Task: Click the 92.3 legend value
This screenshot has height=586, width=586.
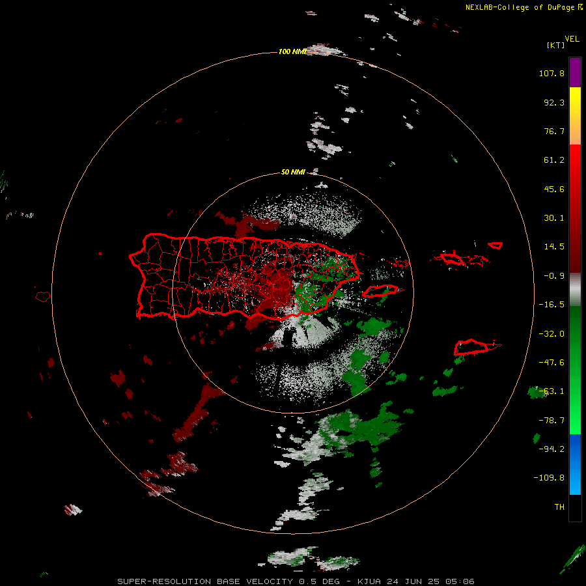Action: coord(554,102)
